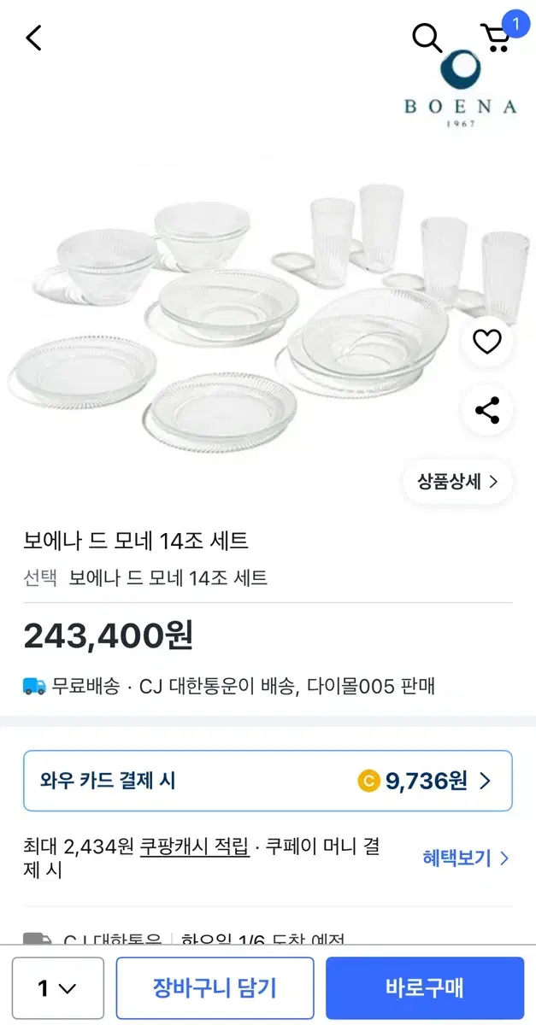Screen dimensions: 536x1025
Task: Tap the blue delivery truck icon
Action: point(35,685)
